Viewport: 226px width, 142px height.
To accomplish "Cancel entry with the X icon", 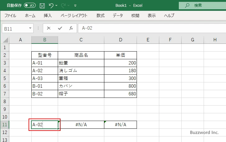I will click(x=49, y=28).
